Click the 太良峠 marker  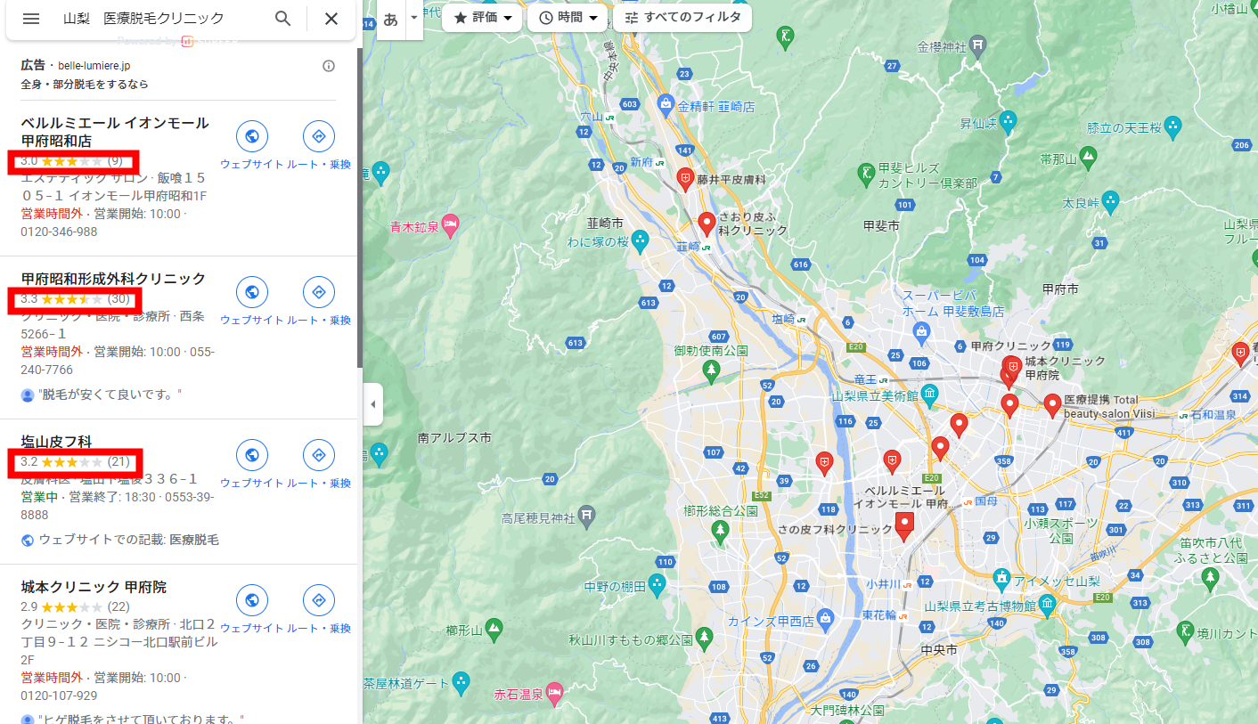[x=1110, y=201]
